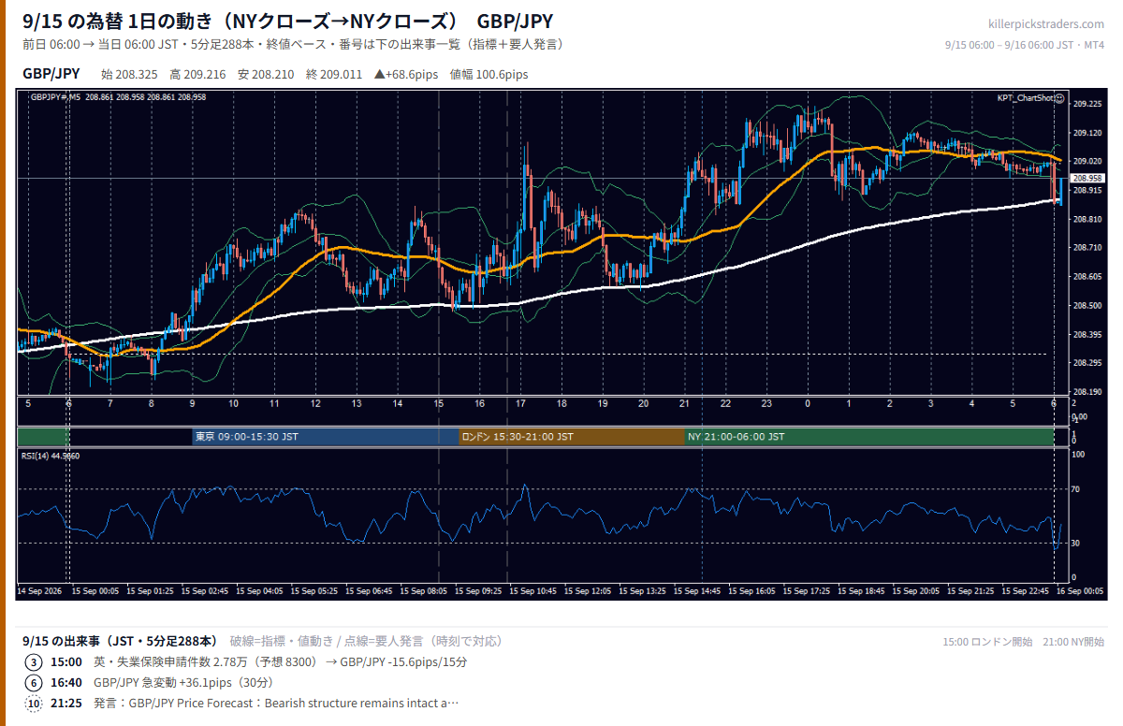
Task: Click the RSI(14) 44.9860 indicator label
Action: click(x=51, y=456)
